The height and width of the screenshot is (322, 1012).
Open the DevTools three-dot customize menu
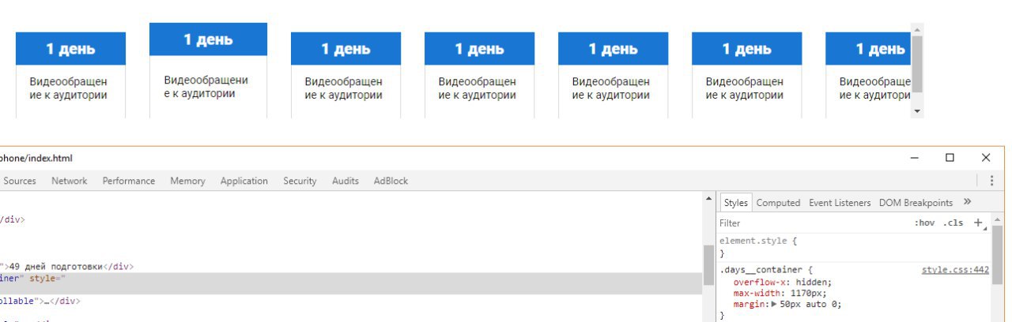pos(992,181)
